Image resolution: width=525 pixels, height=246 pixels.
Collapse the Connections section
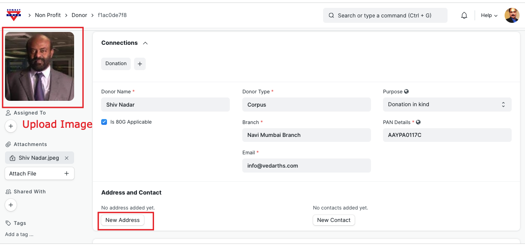145,43
